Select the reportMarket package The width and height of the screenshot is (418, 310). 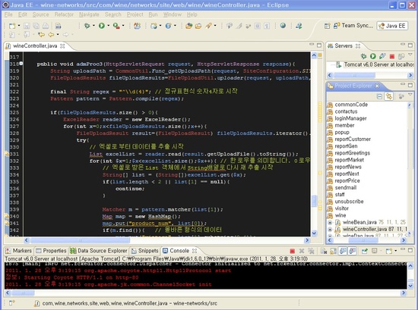(x=346, y=160)
